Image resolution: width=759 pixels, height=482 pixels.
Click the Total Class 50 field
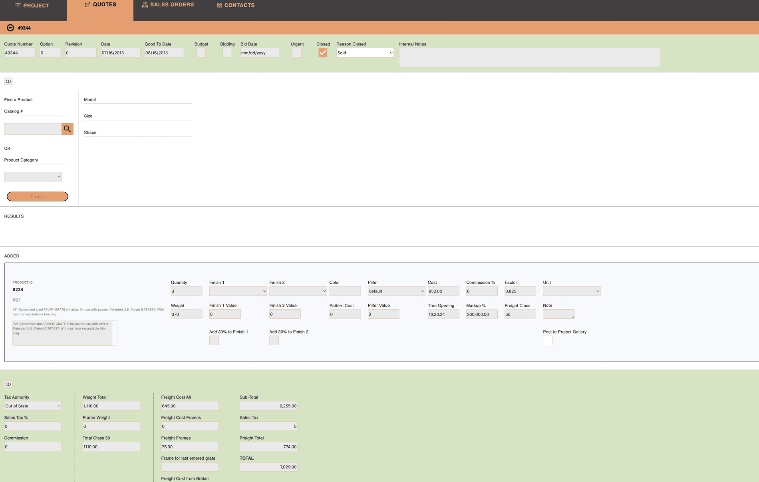[111, 447]
